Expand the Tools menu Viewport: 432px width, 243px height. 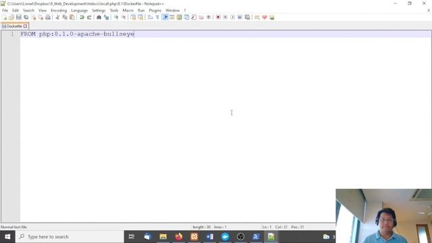[114, 11]
